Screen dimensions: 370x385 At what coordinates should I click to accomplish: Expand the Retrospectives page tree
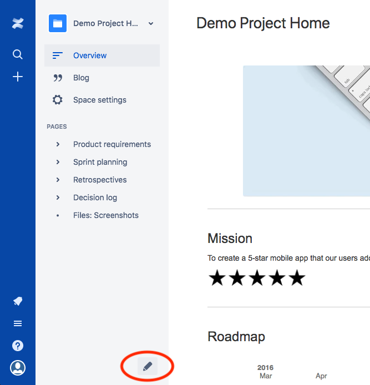(58, 180)
